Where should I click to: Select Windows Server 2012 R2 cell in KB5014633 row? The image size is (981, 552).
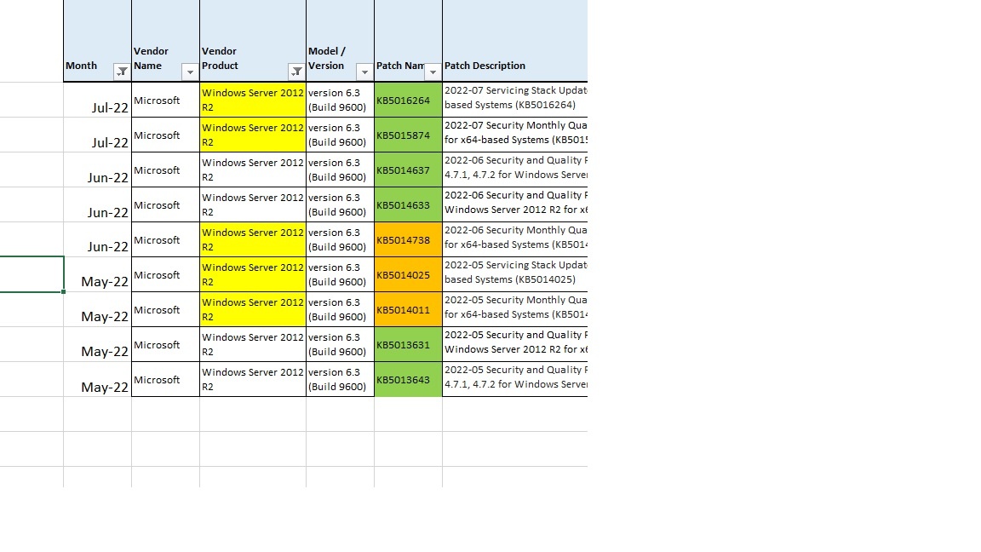tap(253, 205)
